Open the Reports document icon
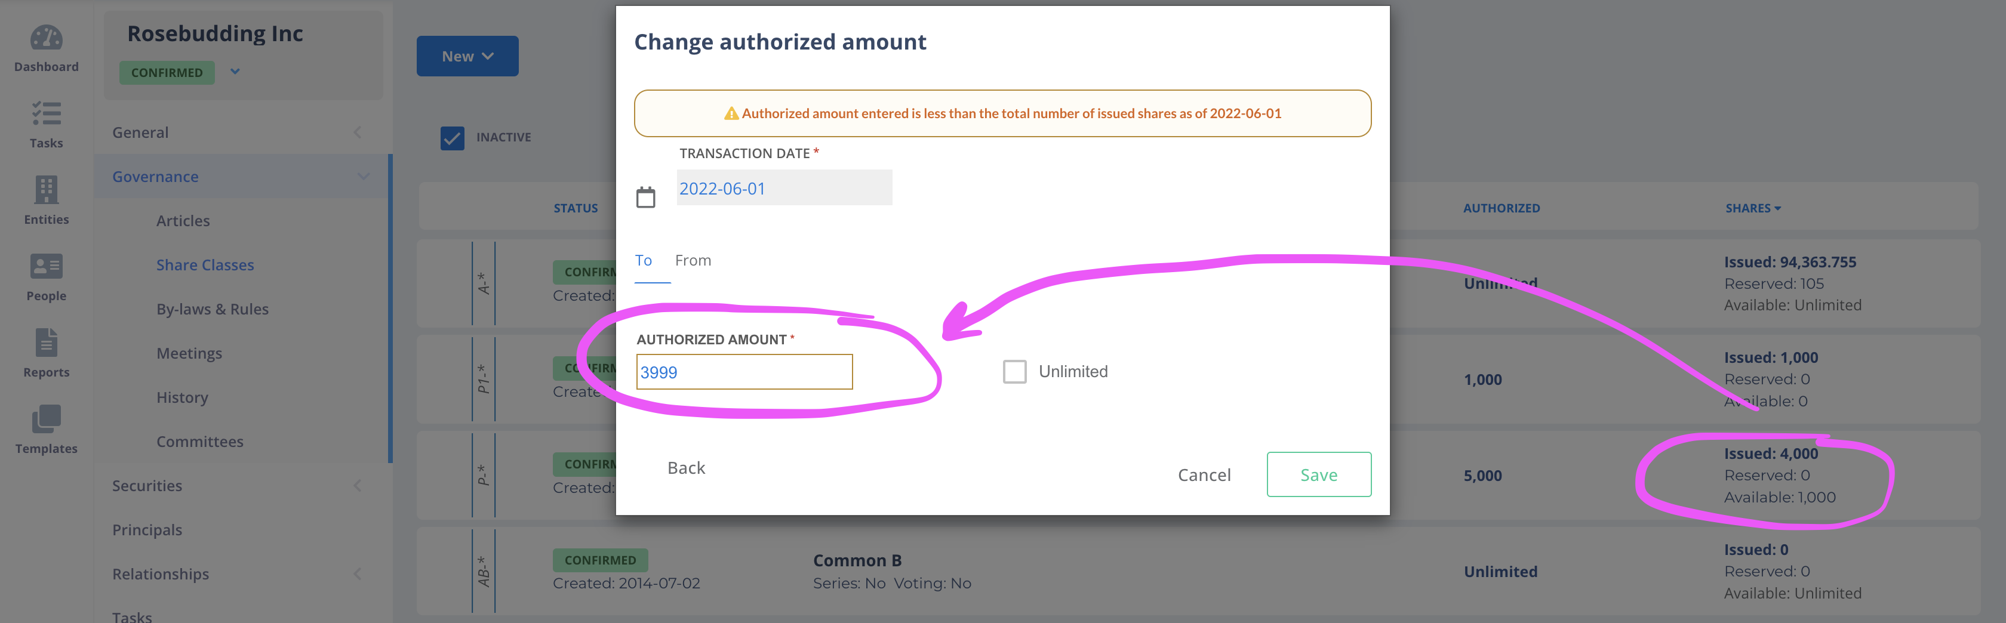Viewport: 2006px width, 623px height. tap(46, 343)
